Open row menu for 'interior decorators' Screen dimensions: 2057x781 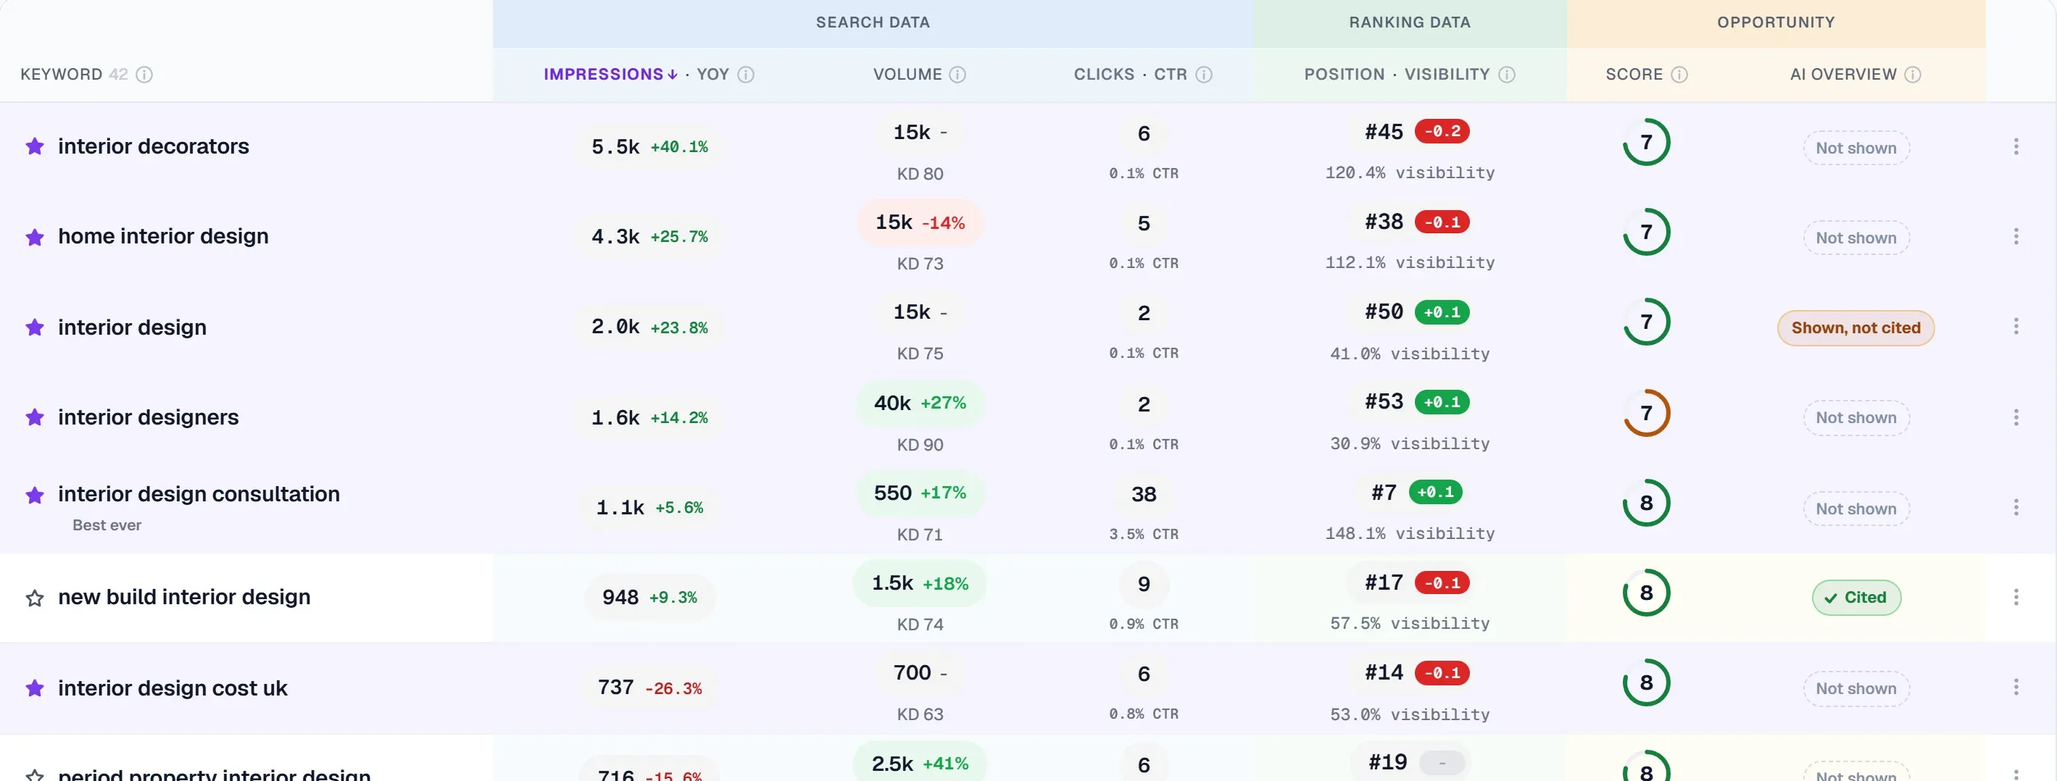[2016, 146]
